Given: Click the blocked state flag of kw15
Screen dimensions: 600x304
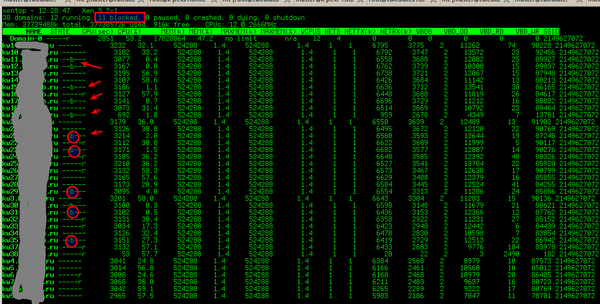Looking at the screenshot, I should click(x=72, y=87).
